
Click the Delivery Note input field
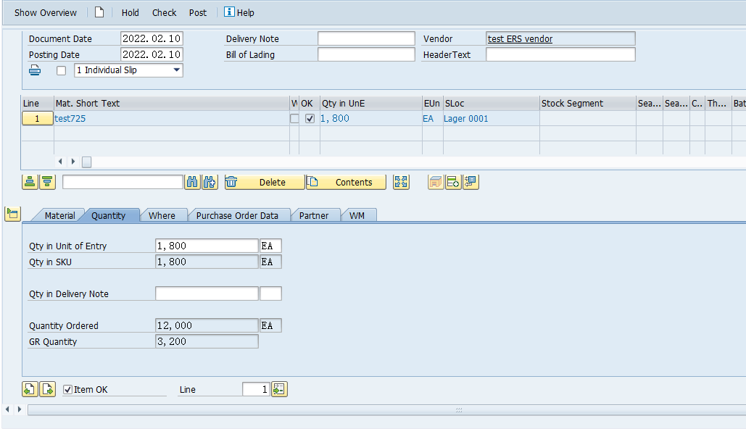(x=366, y=38)
